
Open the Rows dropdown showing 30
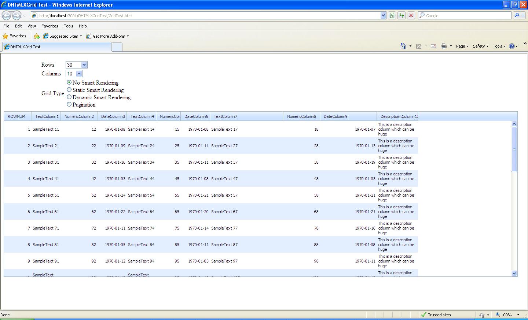pos(76,65)
